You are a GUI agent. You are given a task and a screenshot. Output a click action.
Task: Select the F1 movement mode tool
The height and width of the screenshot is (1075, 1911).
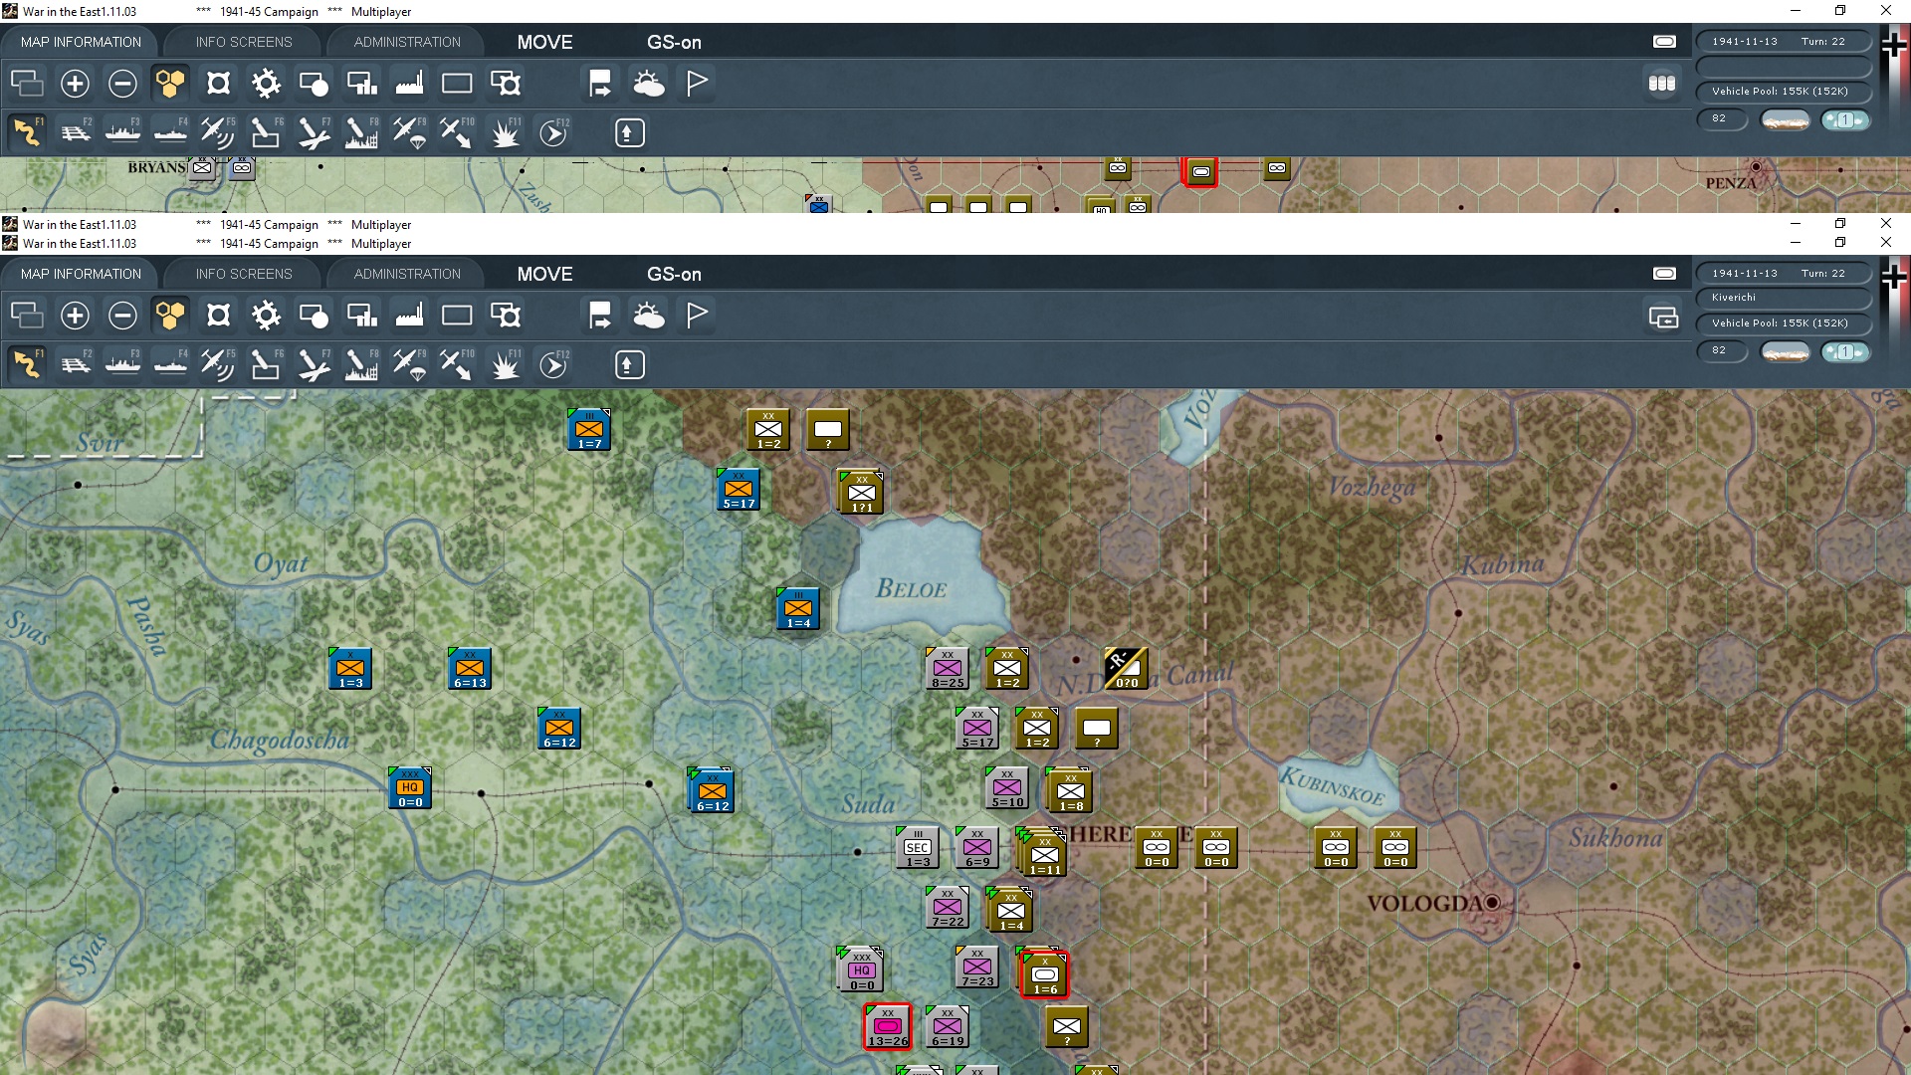point(27,364)
